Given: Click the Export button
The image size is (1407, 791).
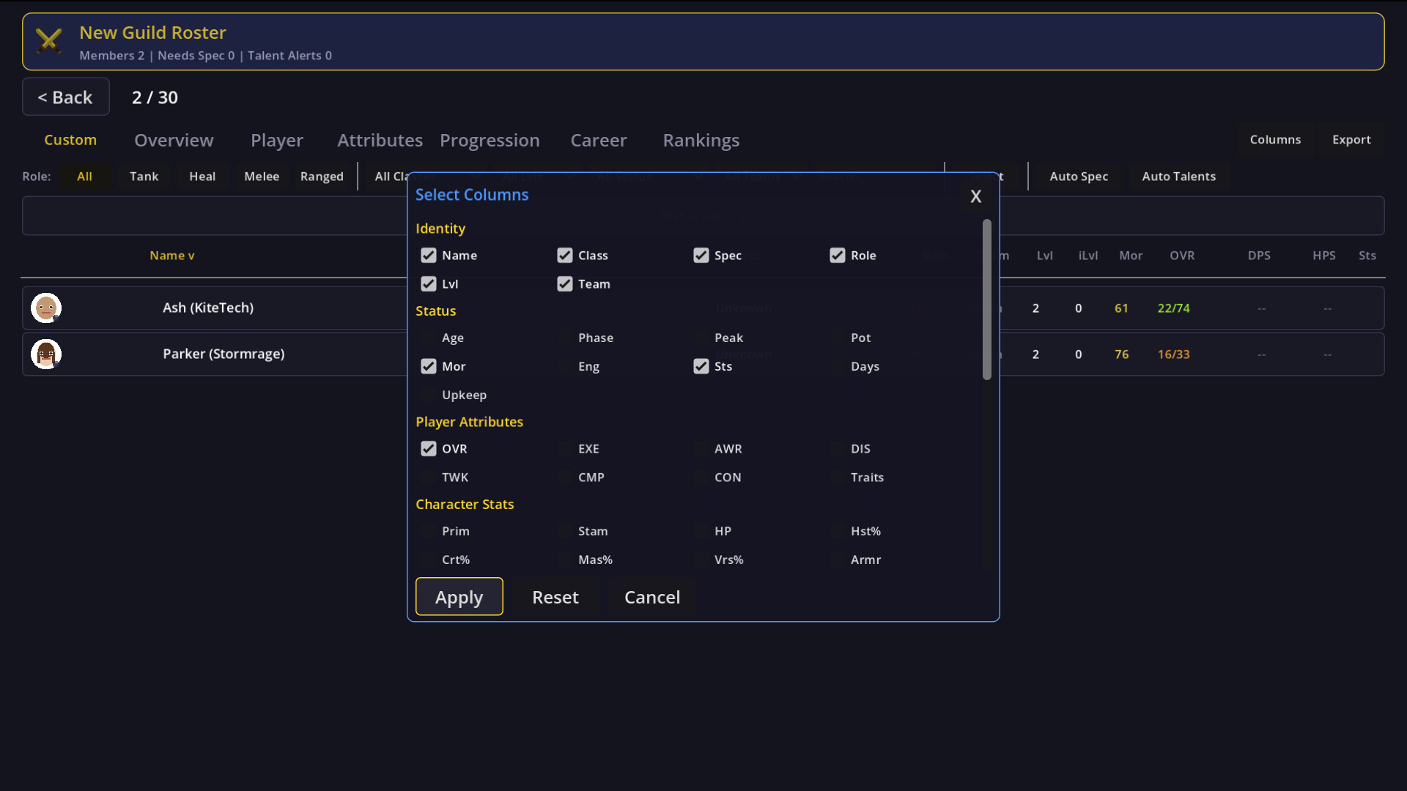Looking at the screenshot, I should (1351, 139).
